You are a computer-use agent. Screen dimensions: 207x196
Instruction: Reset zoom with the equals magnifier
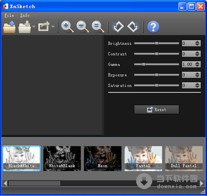click(98, 26)
